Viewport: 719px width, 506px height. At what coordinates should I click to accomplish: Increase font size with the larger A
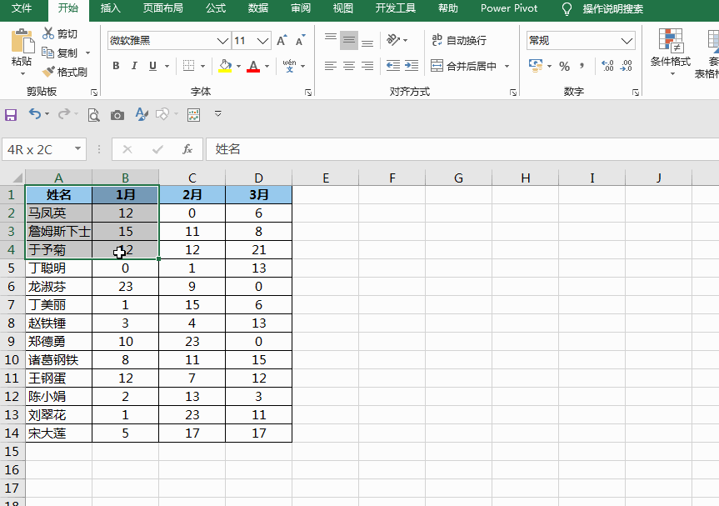[x=282, y=40]
